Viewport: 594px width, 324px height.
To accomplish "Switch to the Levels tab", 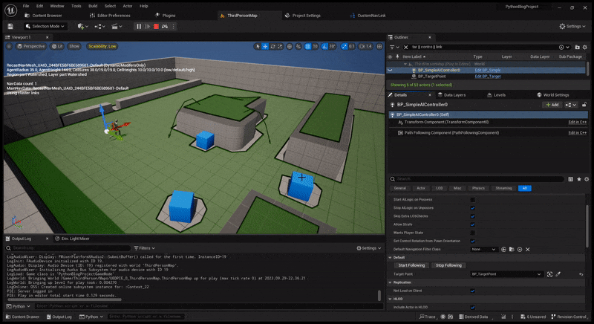I will (x=496, y=94).
